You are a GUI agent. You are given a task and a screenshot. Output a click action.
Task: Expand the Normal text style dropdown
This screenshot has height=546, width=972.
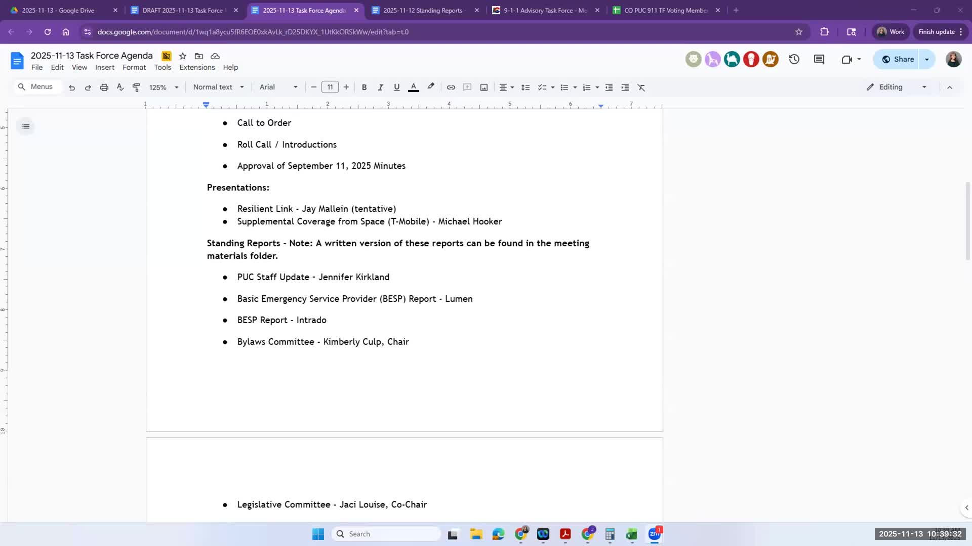[218, 87]
